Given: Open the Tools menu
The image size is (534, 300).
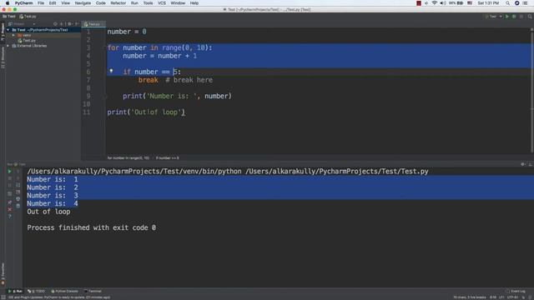Looking at the screenshot, I should (148, 3).
